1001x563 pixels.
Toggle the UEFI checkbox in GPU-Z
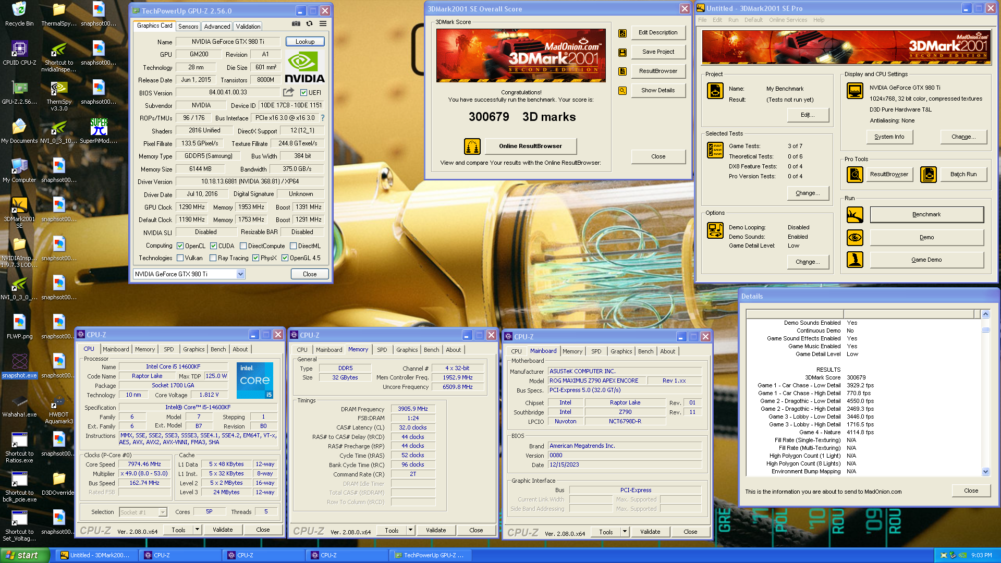point(303,93)
